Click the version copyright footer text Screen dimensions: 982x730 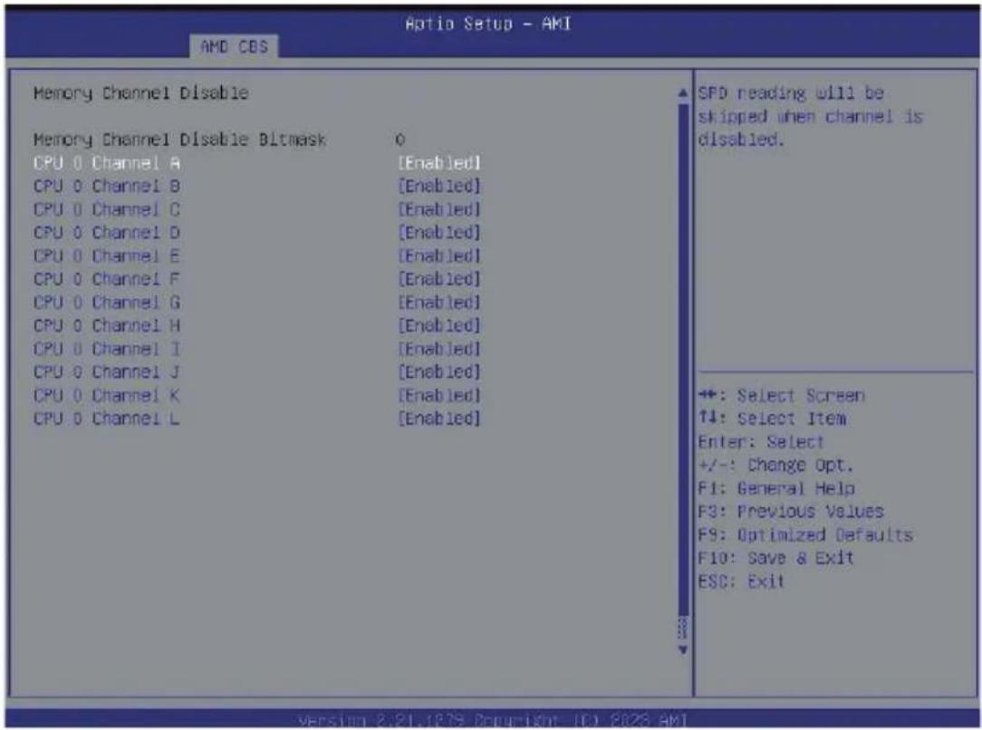click(x=492, y=720)
